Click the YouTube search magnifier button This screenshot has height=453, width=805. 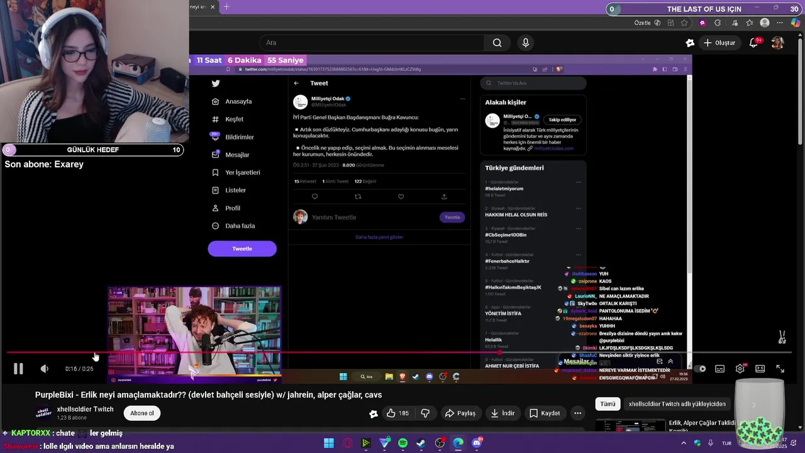pyautogui.click(x=497, y=43)
